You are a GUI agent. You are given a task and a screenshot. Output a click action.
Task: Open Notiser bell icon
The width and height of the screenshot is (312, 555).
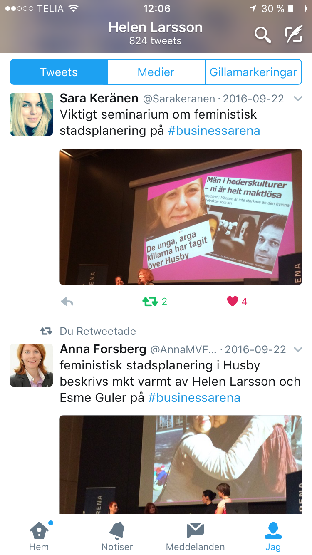117,536
